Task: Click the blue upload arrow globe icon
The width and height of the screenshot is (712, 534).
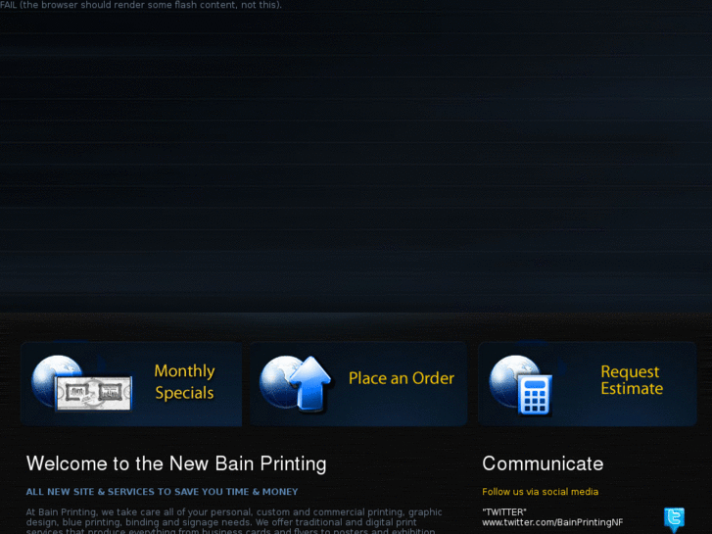Action: point(296,383)
